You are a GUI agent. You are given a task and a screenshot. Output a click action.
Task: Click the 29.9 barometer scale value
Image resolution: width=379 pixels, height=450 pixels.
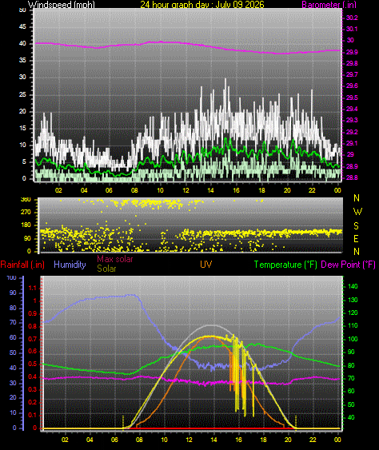click(352, 52)
